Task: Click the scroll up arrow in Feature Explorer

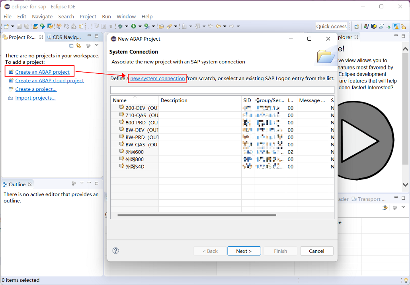Action: [405, 49]
